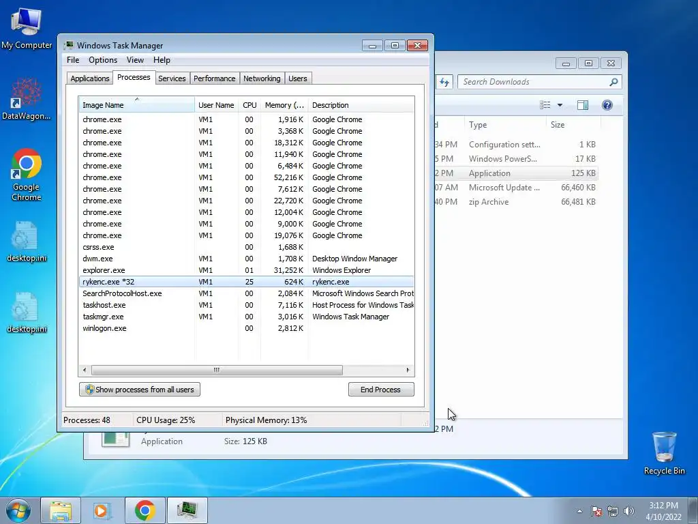Click the Type column in the Downloads window
Viewport: 698px width, 524px height.
[505, 125]
